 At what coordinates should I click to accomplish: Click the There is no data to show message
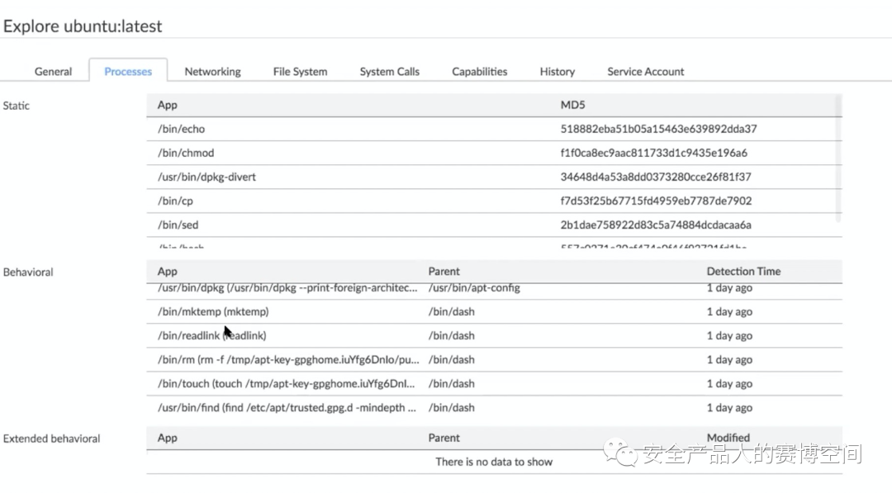tap(494, 462)
